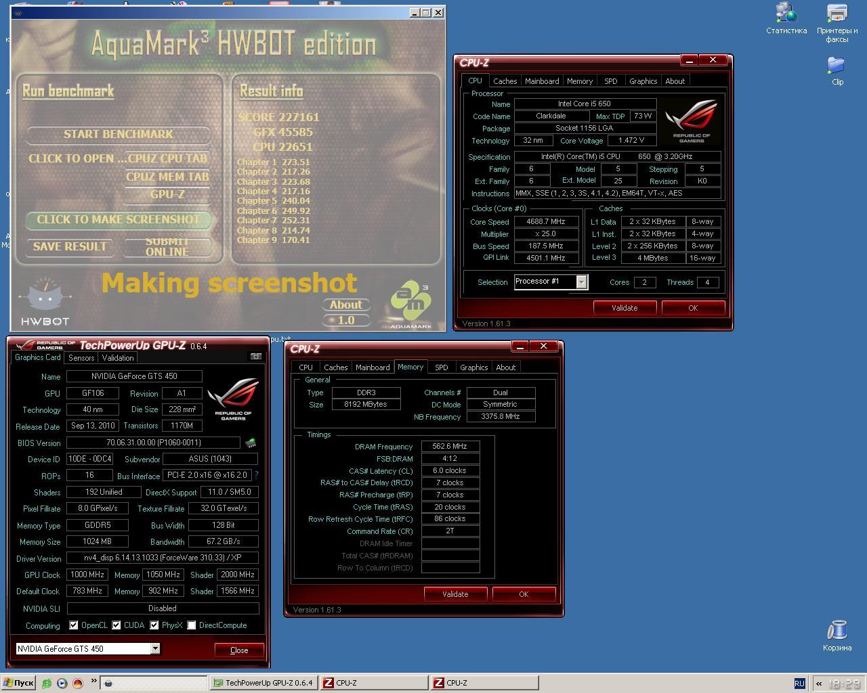Click the HWBOT cat logo in AquaMark
867x693 pixels.
(45, 301)
